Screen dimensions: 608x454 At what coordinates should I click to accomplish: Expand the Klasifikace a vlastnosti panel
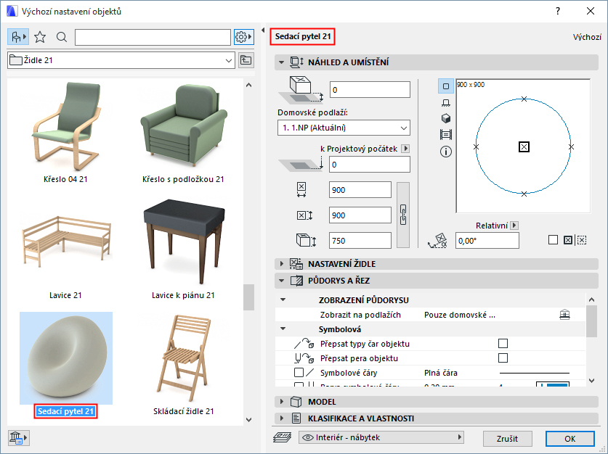tap(282, 418)
